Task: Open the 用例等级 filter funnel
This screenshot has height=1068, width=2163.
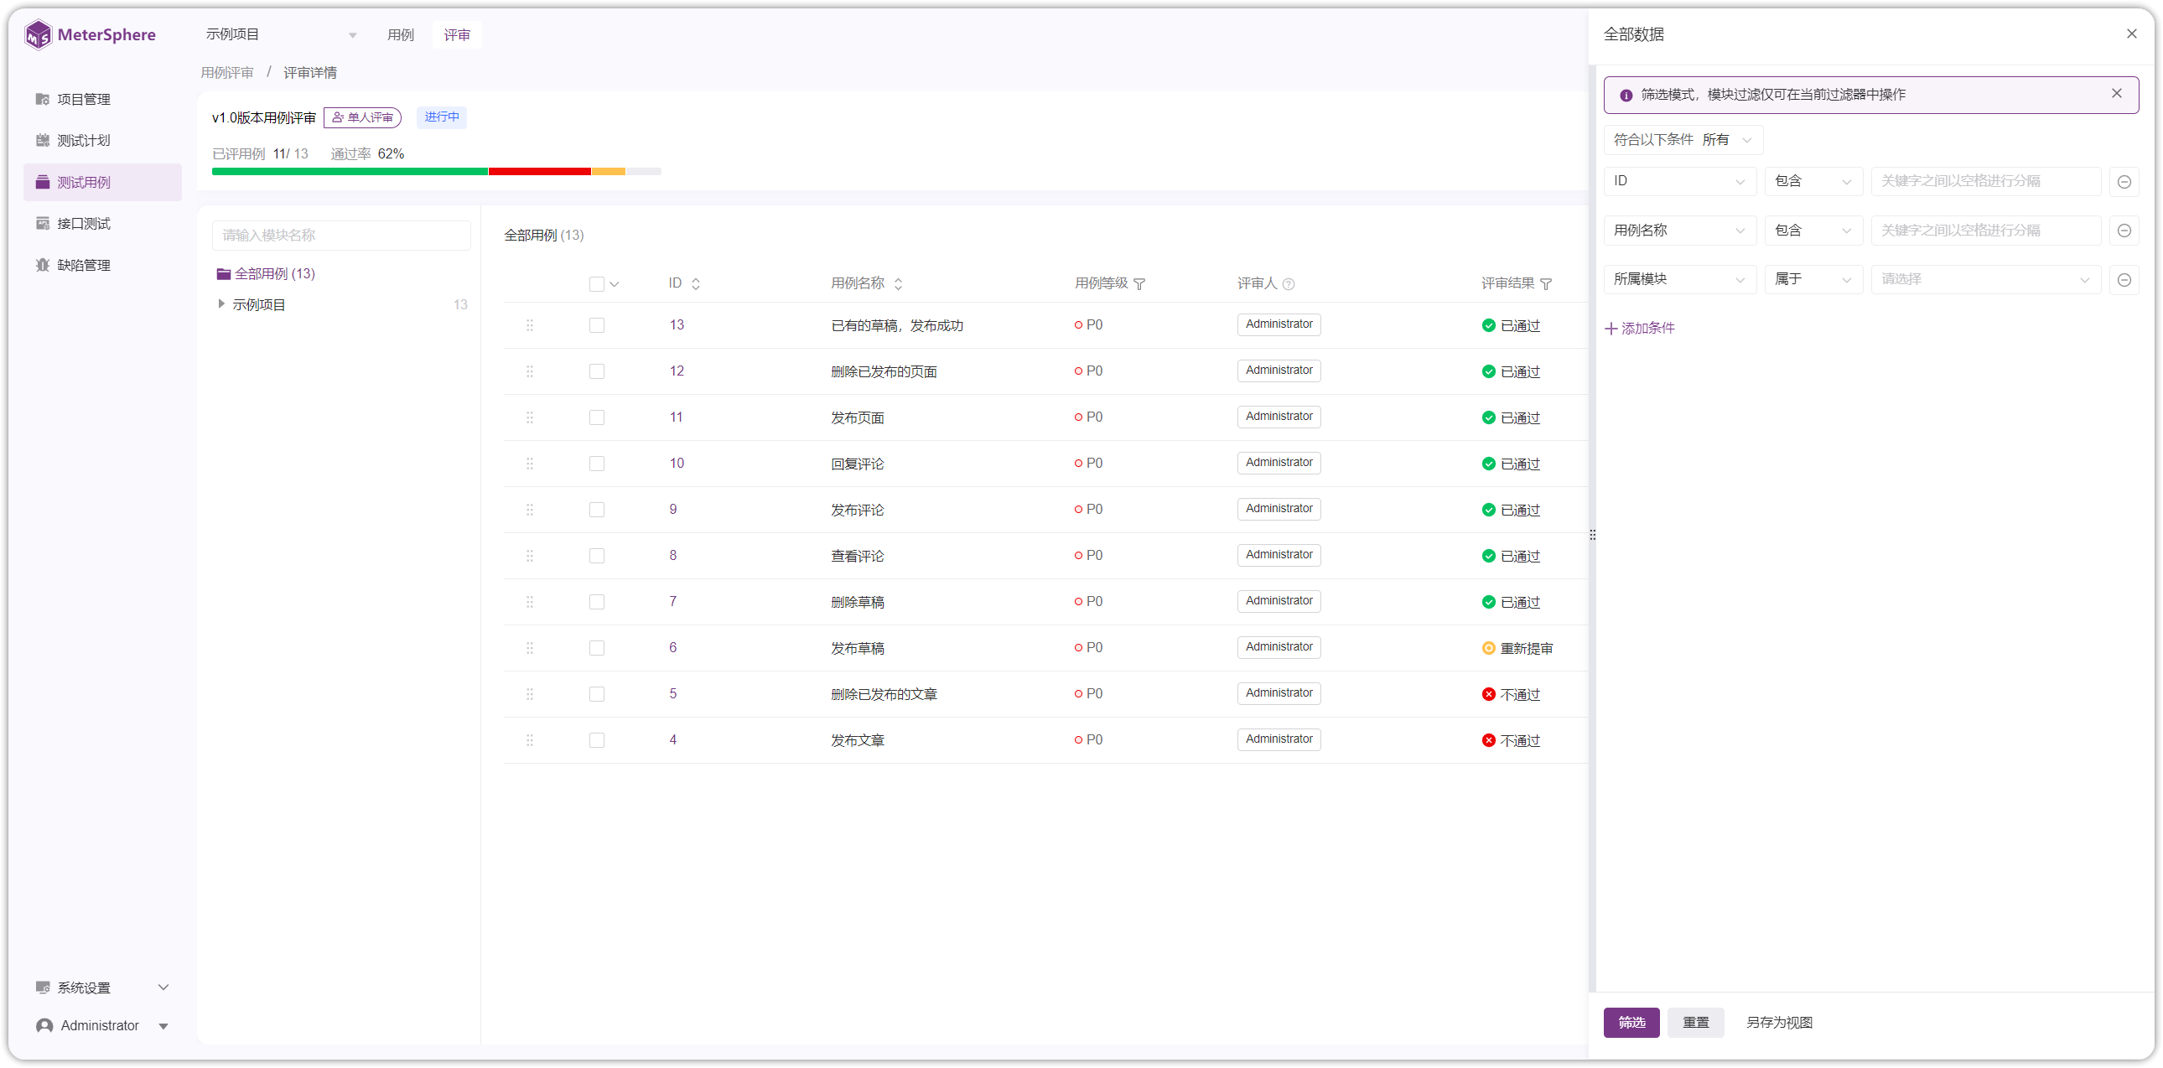Action: (1139, 284)
